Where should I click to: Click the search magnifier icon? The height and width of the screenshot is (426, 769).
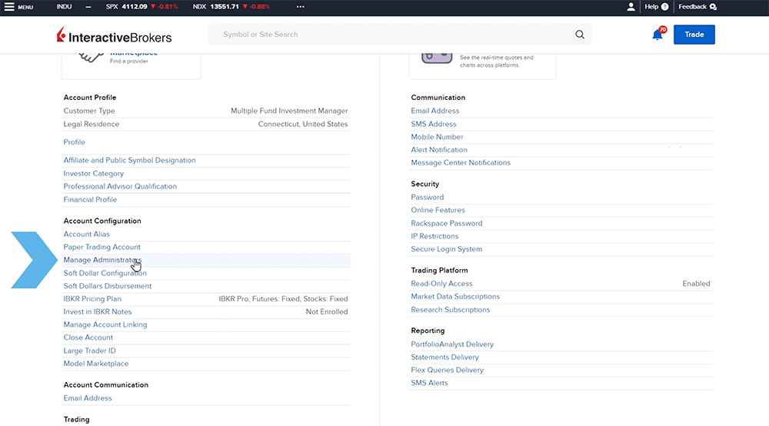coord(580,35)
